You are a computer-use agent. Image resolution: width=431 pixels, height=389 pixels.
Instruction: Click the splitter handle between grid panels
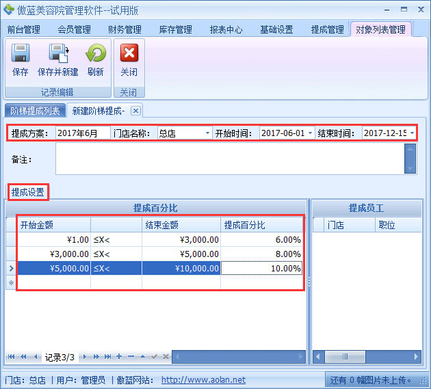coord(309,282)
